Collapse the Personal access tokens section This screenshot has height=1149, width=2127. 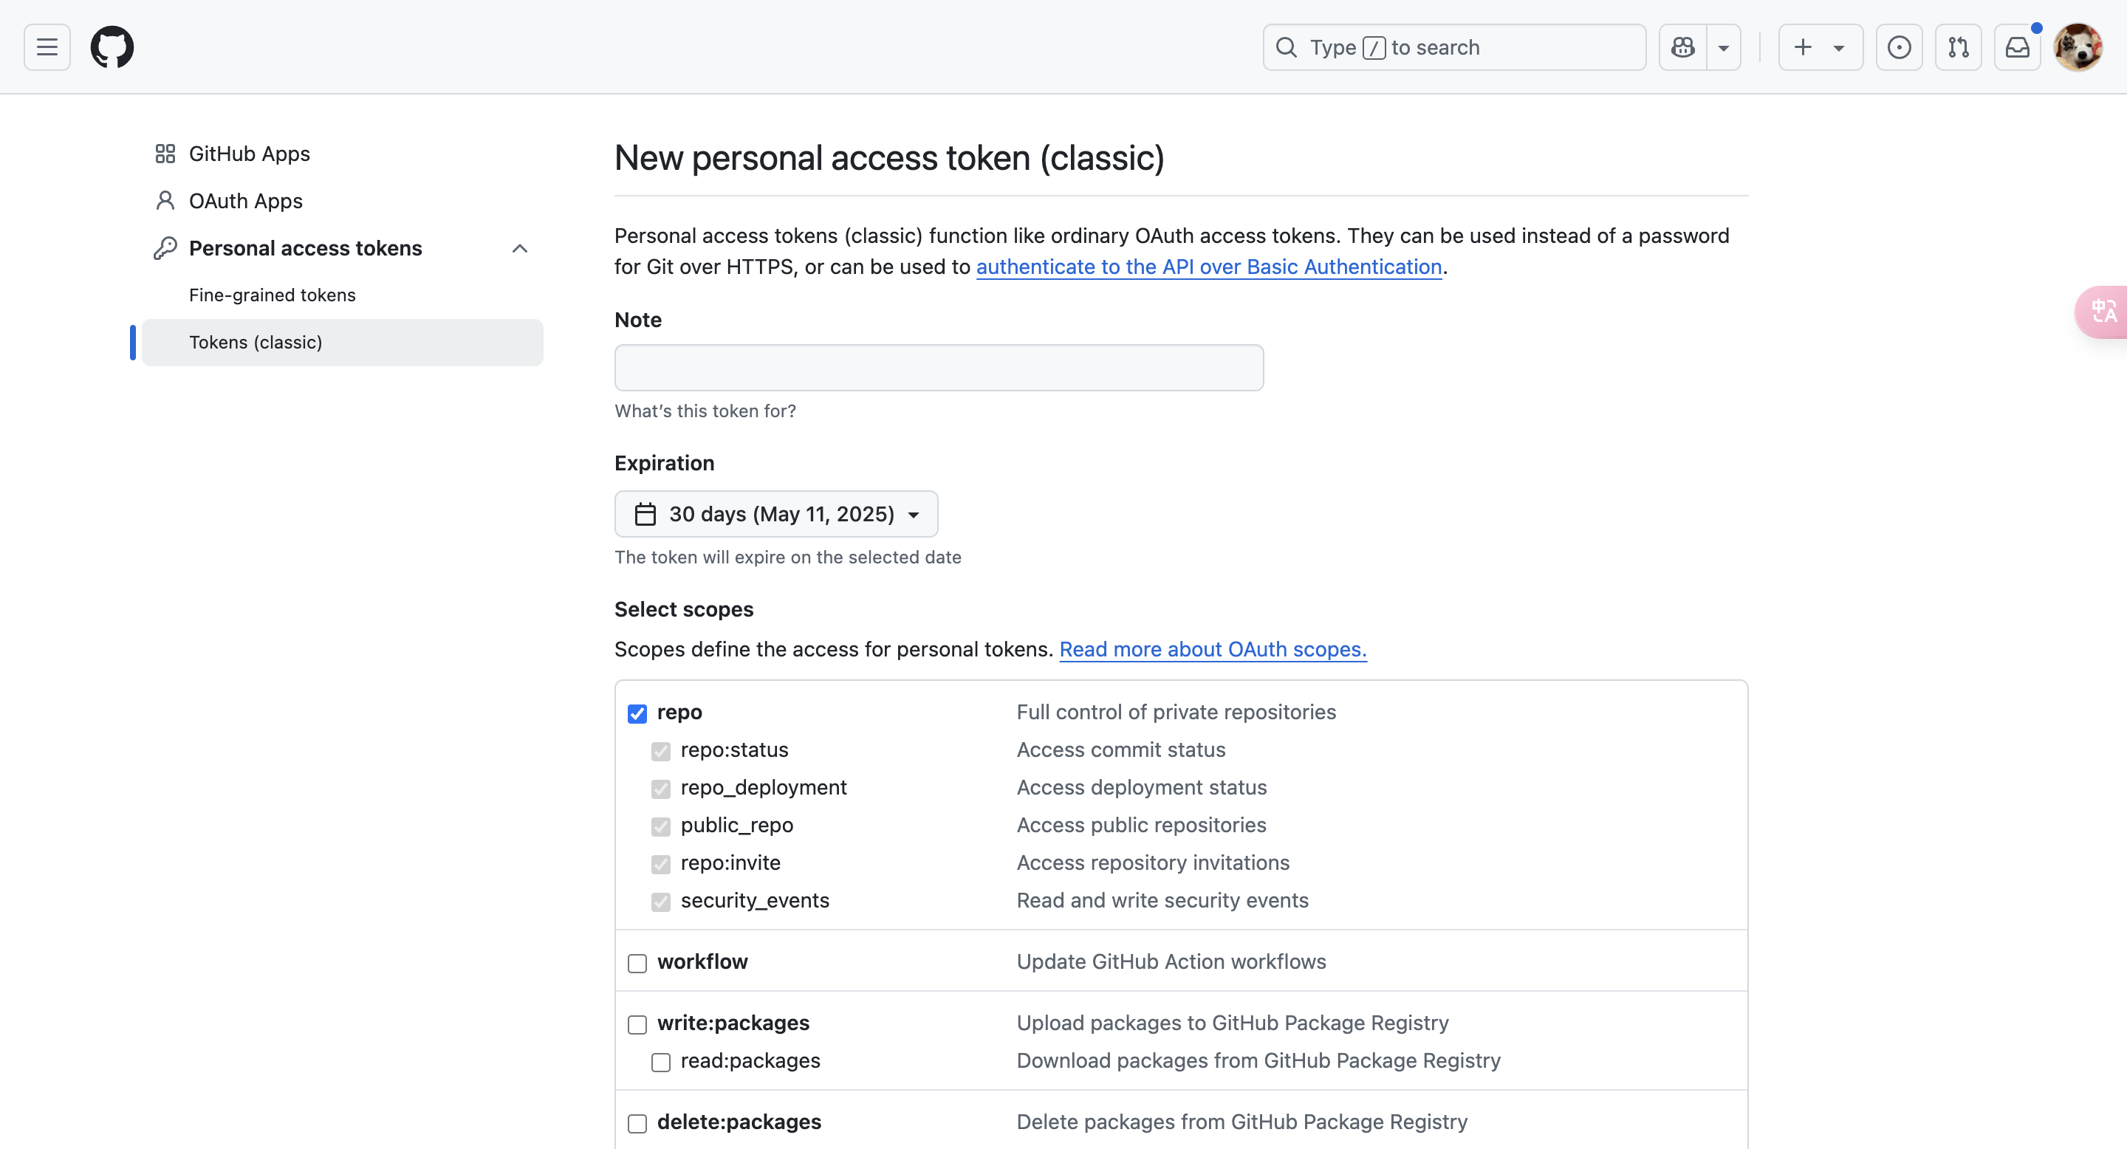pyautogui.click(x=519, y=248)
